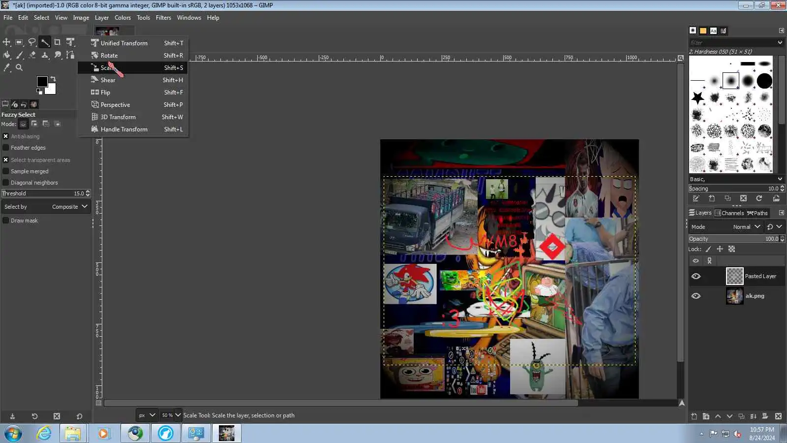Select the Bucket Fill tool

(x=6, y=55)
